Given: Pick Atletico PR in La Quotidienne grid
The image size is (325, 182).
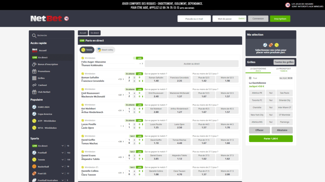Looking at the screenshot, I should [x=257, y=93].
